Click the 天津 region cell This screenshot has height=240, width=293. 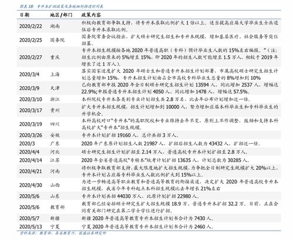pyautogui.click(x=55, y=88)
